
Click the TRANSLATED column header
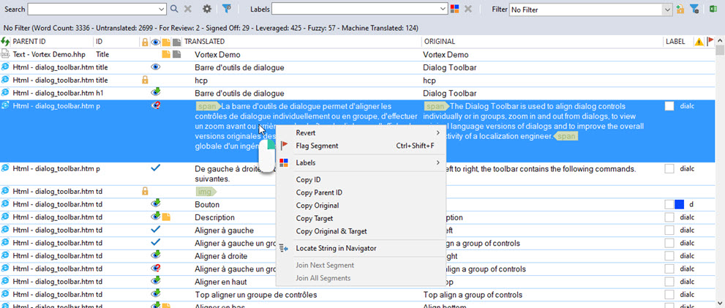coord(204,42)
